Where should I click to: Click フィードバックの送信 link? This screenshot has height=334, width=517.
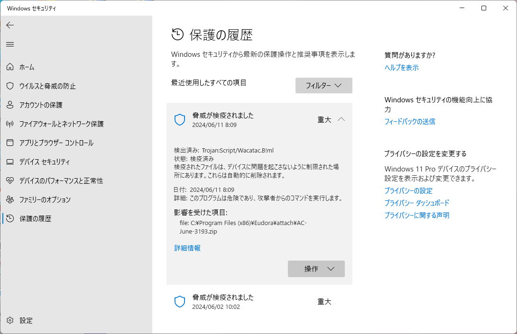coord(409,122)
